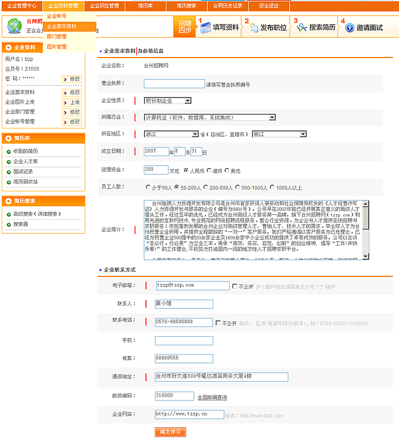Tick 不公开 checkbox next to email field
The image size is (399, 445).
(x=235, y=287)
